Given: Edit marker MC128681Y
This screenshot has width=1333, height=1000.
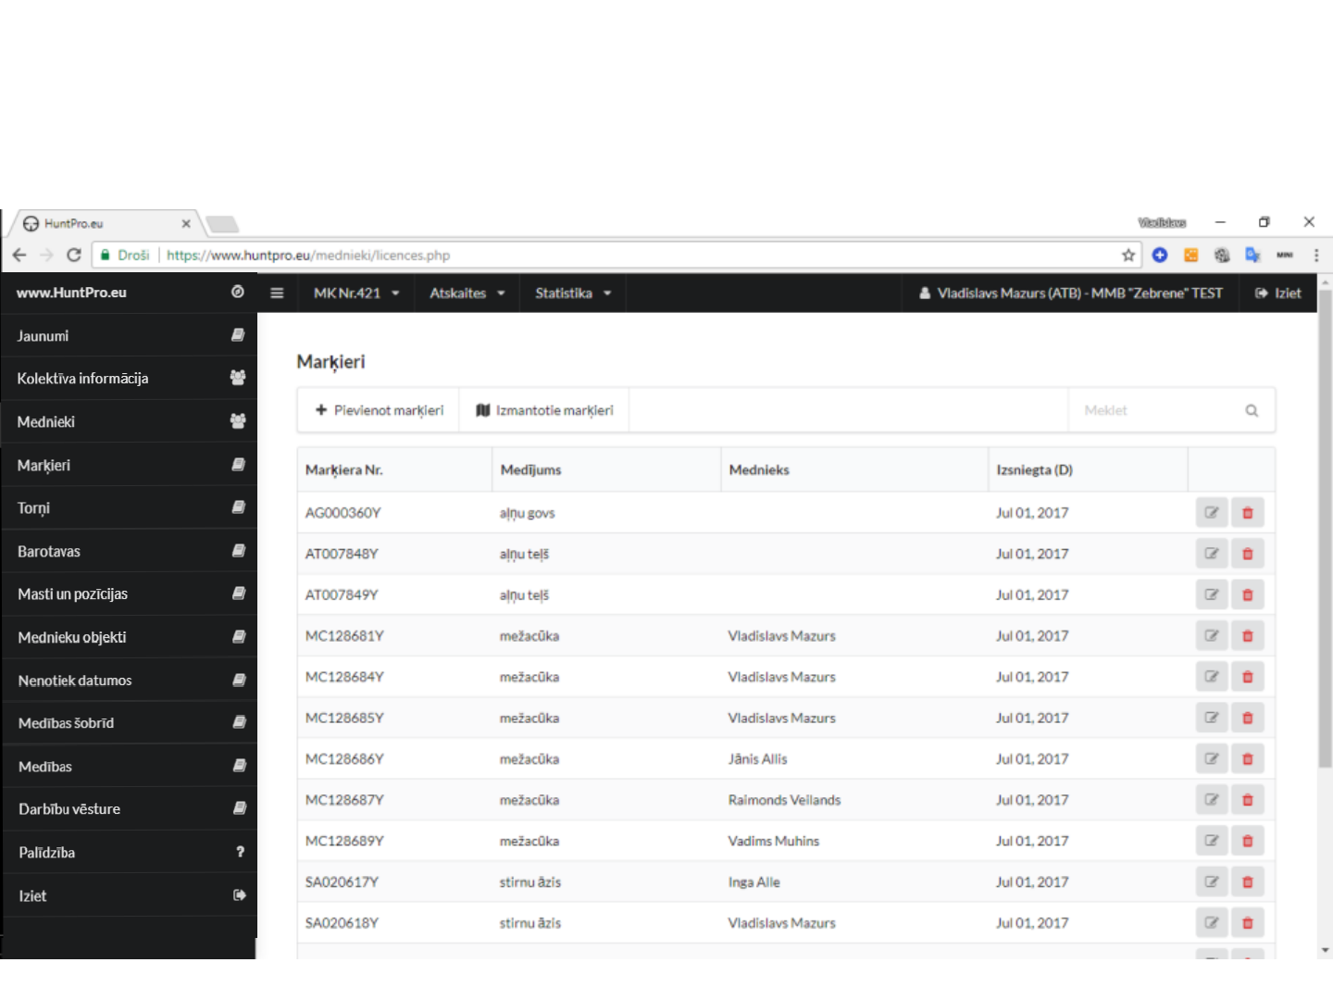Looking at the screenshot, I should 1212,636.
